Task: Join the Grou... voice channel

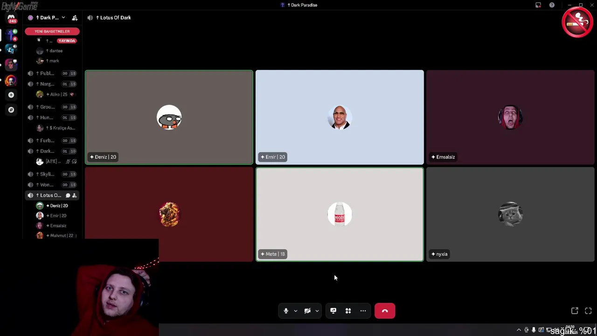Action: (51, 107)
